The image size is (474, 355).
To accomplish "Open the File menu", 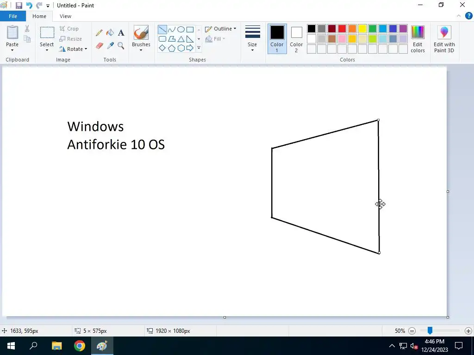I will point(13,16).
